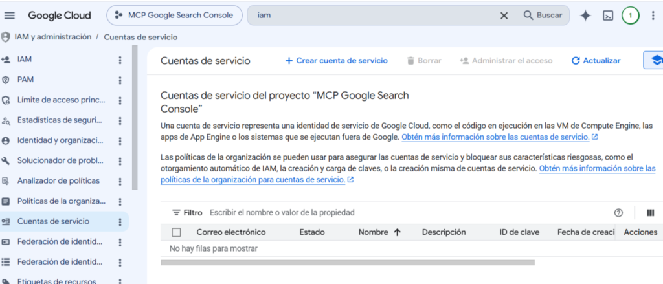
Task: Click the Nombre ascending sort arrow
Action: pyautogui.click(x=397, y=232)
